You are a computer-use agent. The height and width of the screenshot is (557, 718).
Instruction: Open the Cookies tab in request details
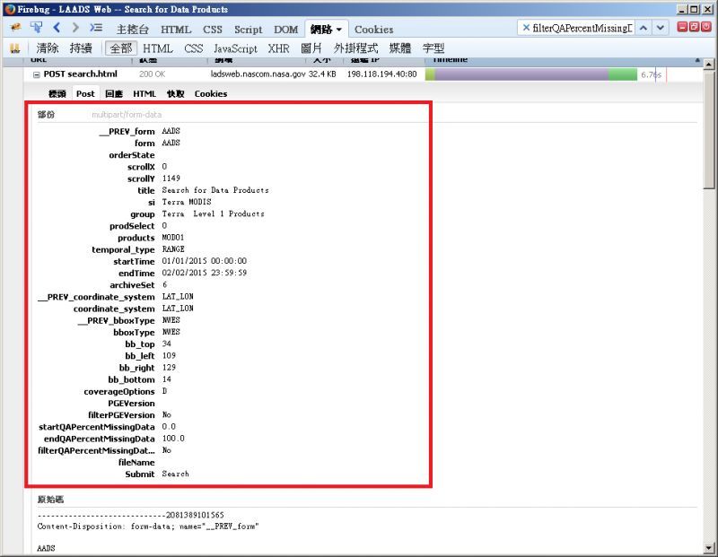coord(211,93)
